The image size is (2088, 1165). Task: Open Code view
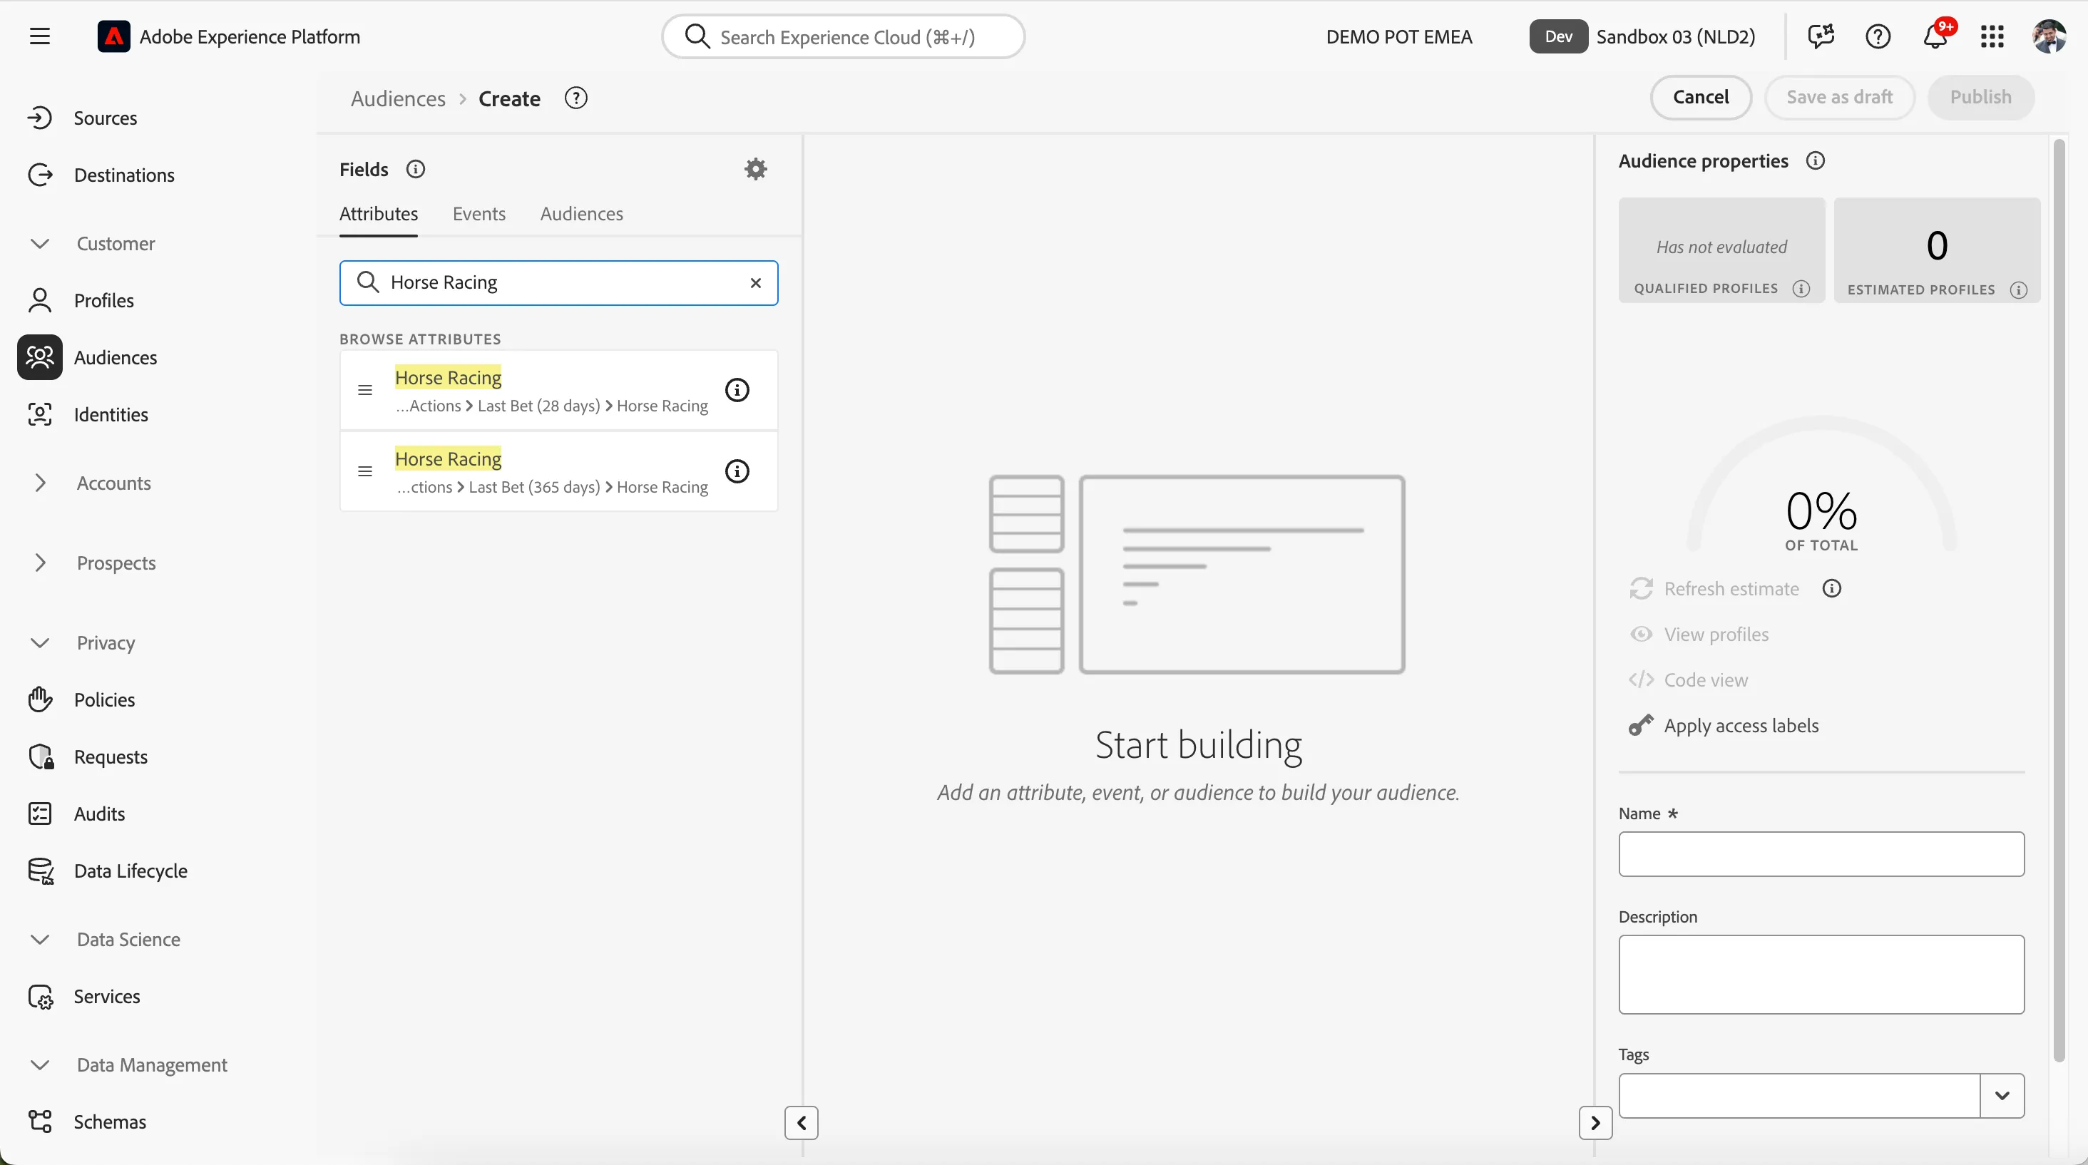[x=1706, y=679]
